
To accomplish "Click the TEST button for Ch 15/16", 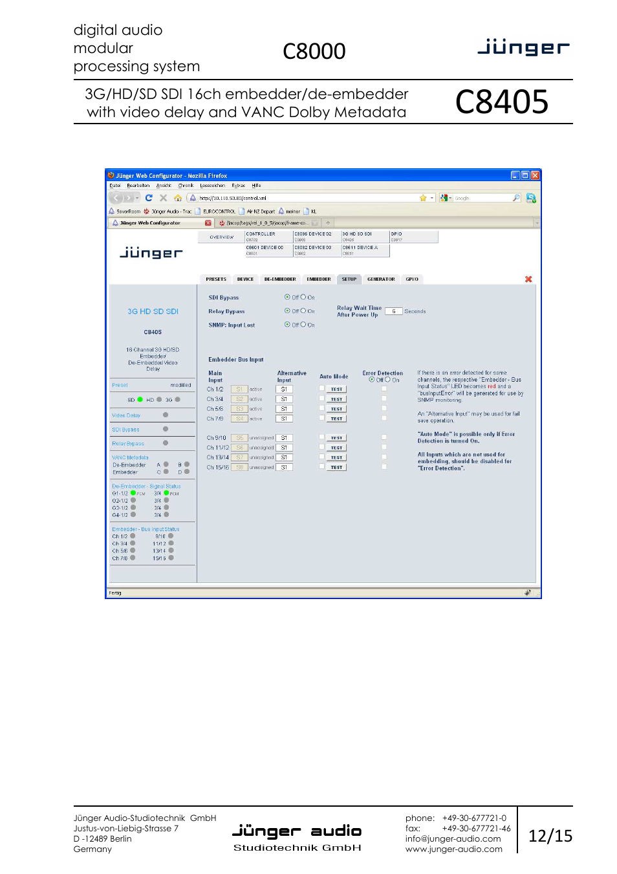I will (x=337, y=467).
